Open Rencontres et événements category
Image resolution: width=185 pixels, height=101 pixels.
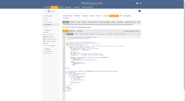click(51, 39)
